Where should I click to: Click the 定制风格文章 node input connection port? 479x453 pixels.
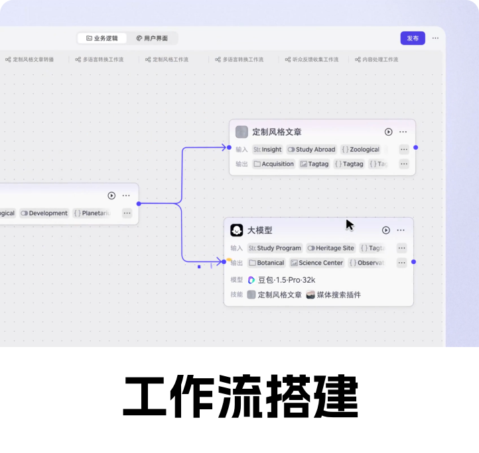(229, 148)
